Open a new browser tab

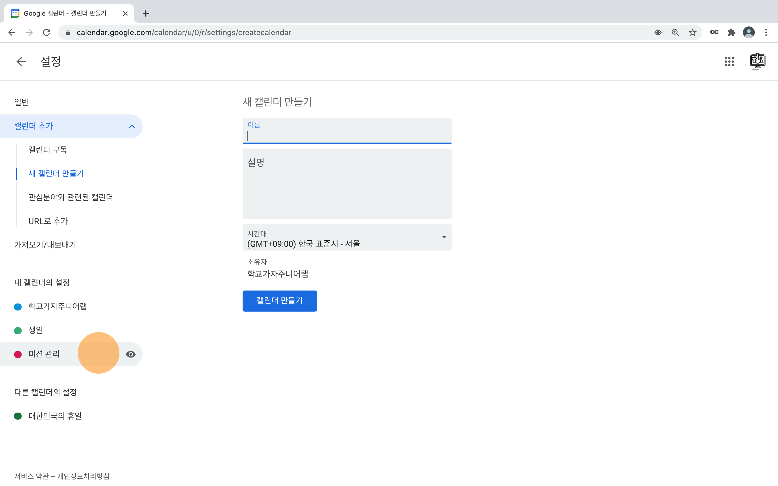(x=146, y=13)
